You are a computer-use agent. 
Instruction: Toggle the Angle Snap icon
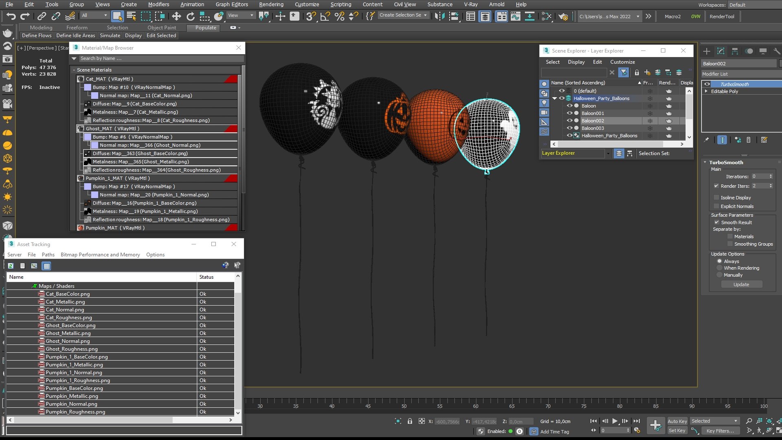(325, 16)
